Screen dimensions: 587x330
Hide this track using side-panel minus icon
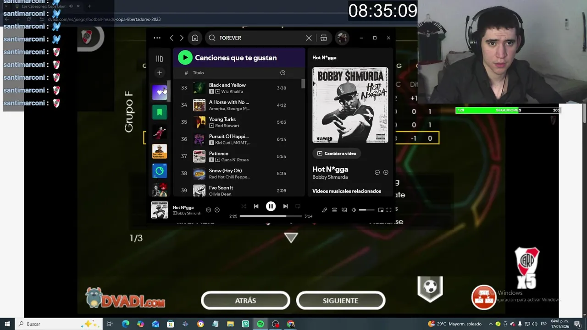(x=377, y=172)
